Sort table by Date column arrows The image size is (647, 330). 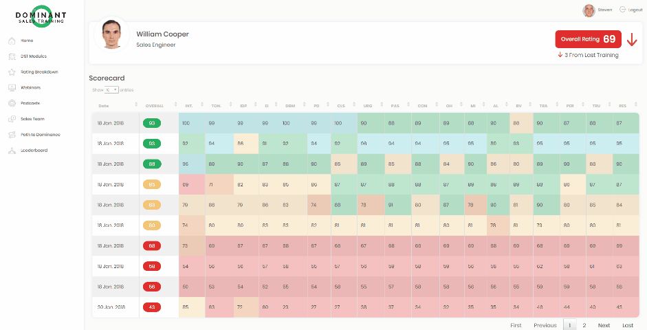click(136, 105)
